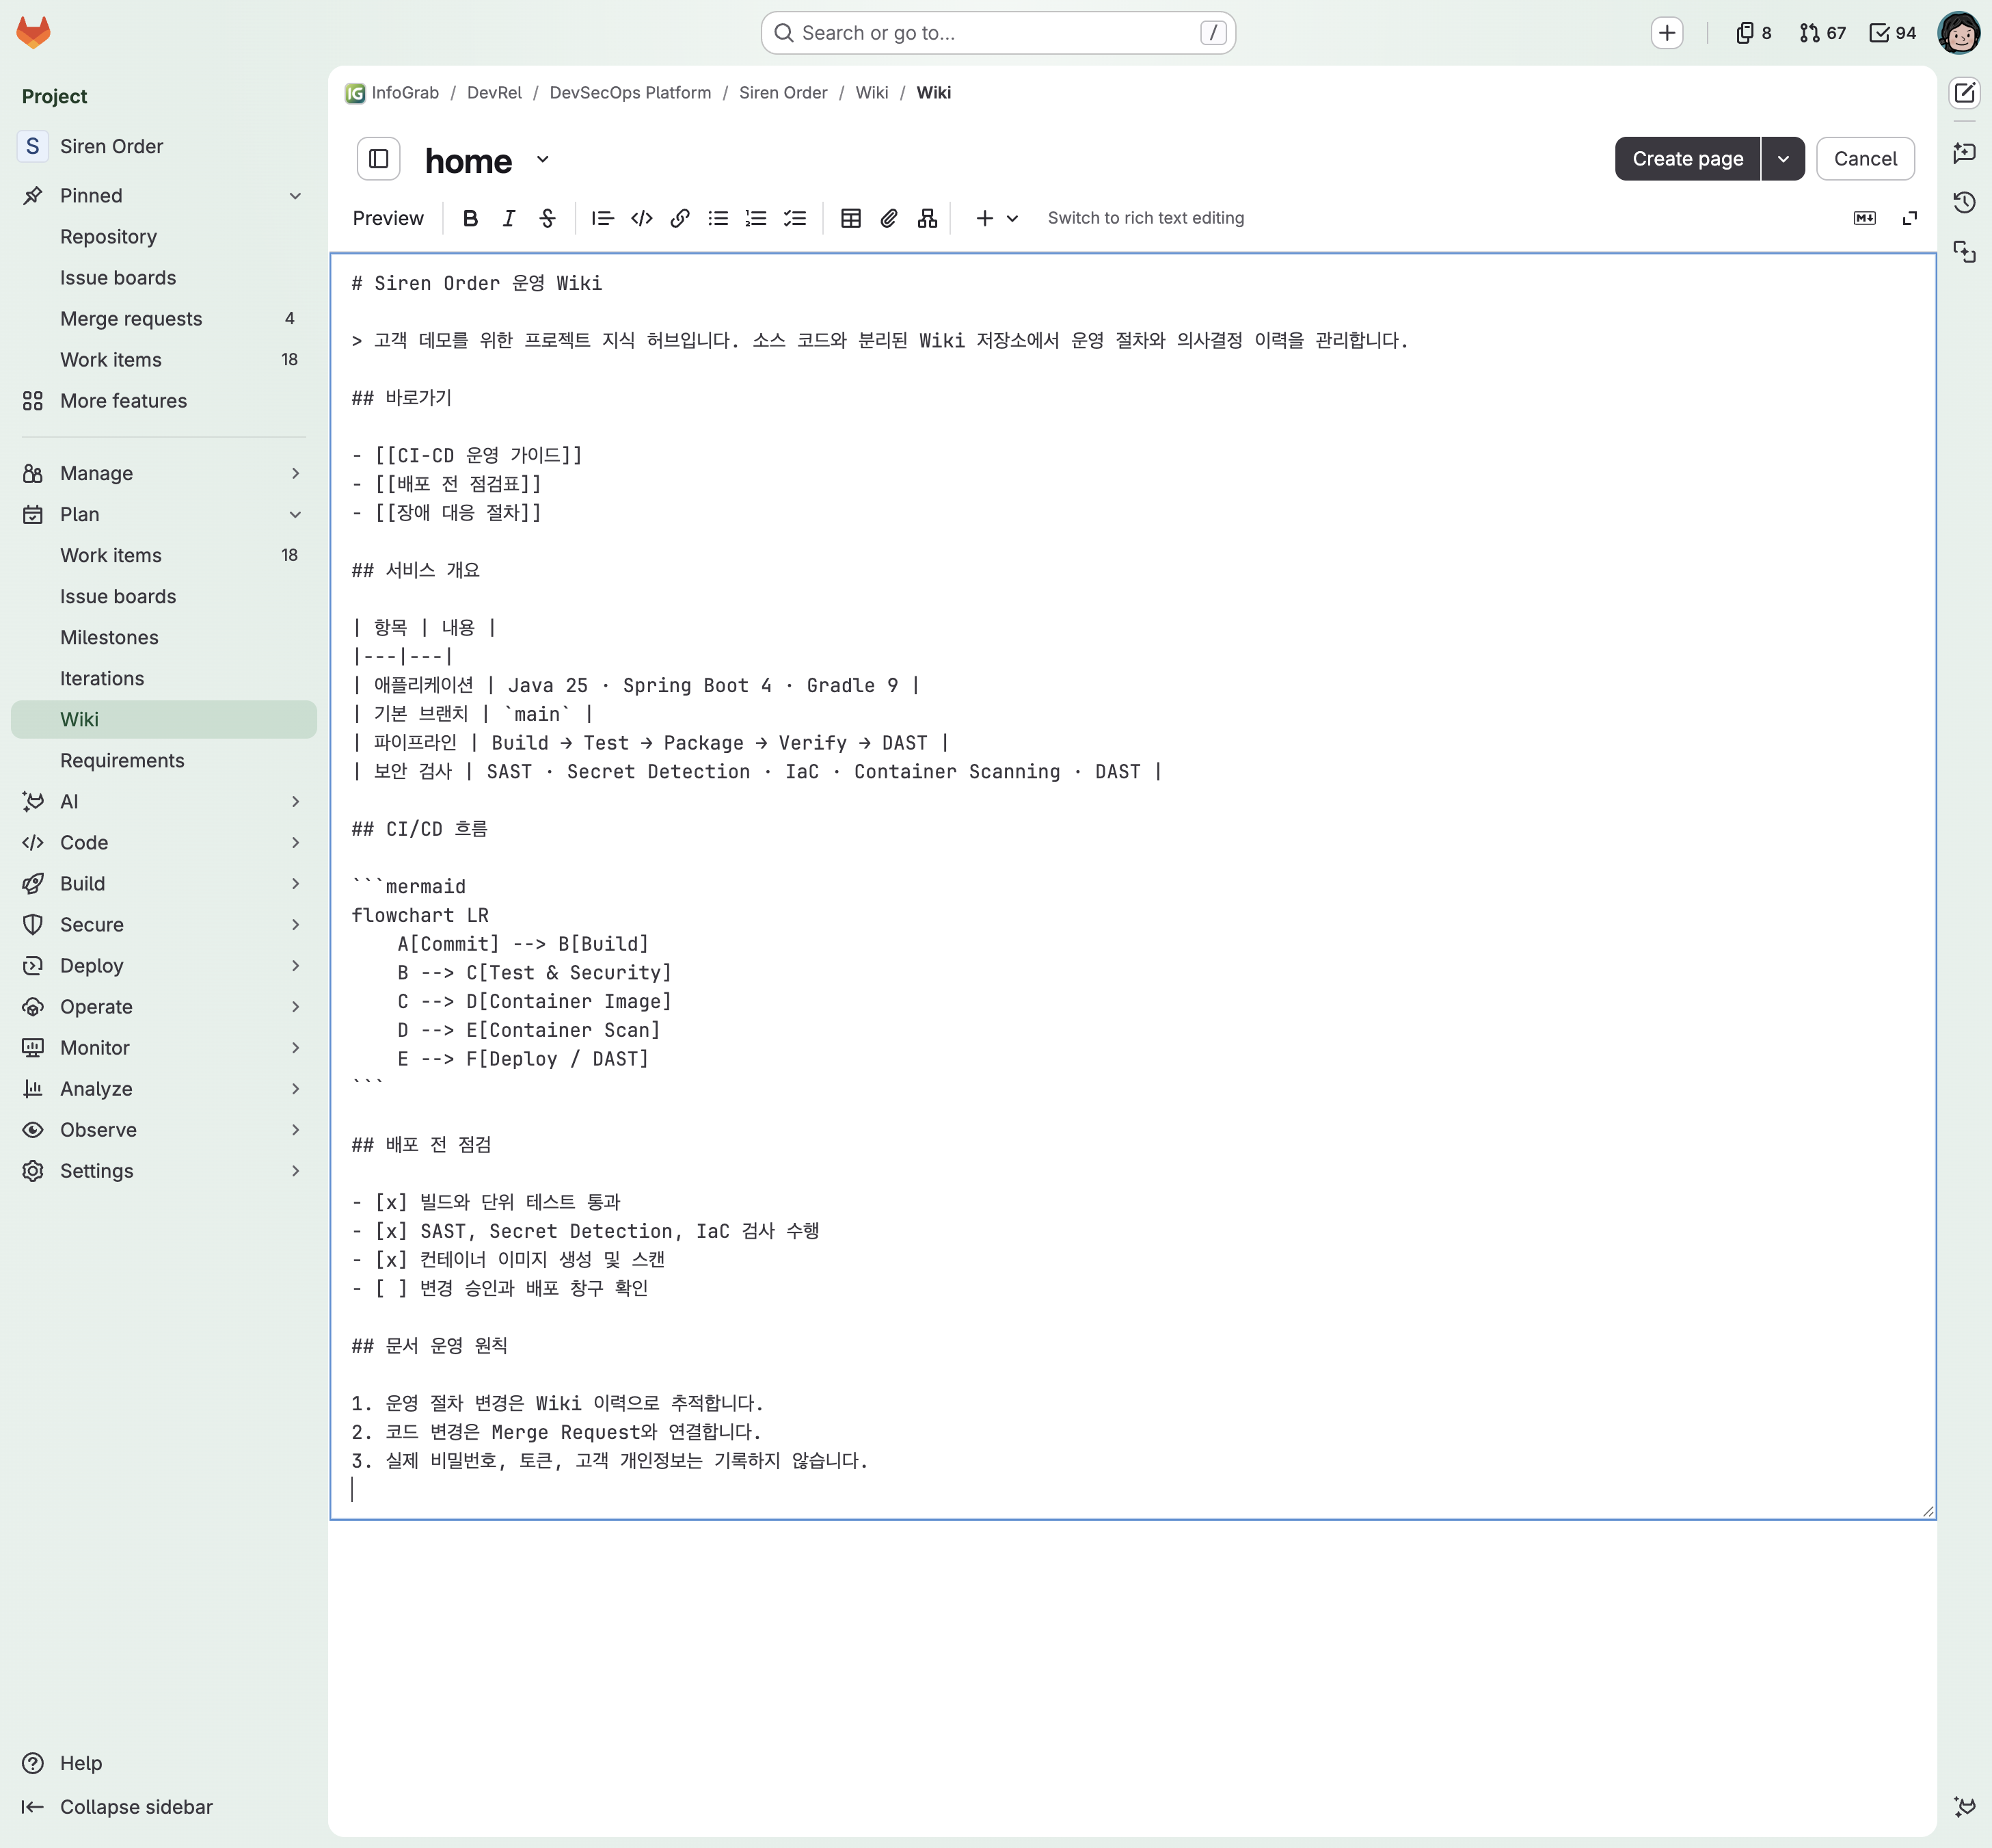Open the Siren Order project link
The width and height of the screenshot is (1992, 1848).
164,147
